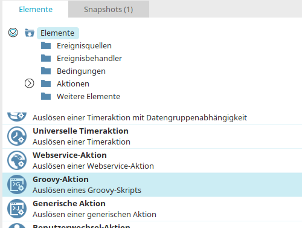Choose the Generische Aktion list entry

(152, 209)
